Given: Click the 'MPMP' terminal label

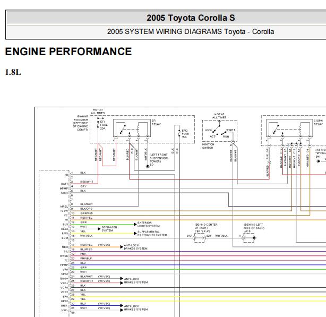Looking at the screenshot, I should (64, 189).
